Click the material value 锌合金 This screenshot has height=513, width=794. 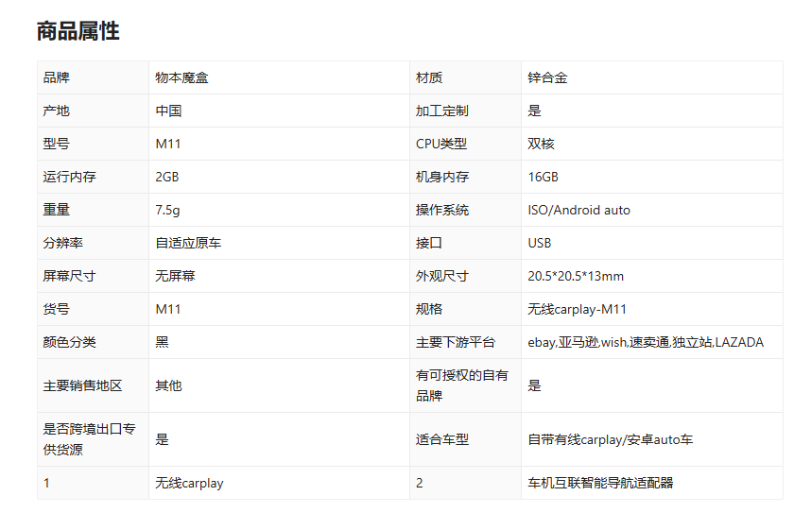click(x=547, y=77)
